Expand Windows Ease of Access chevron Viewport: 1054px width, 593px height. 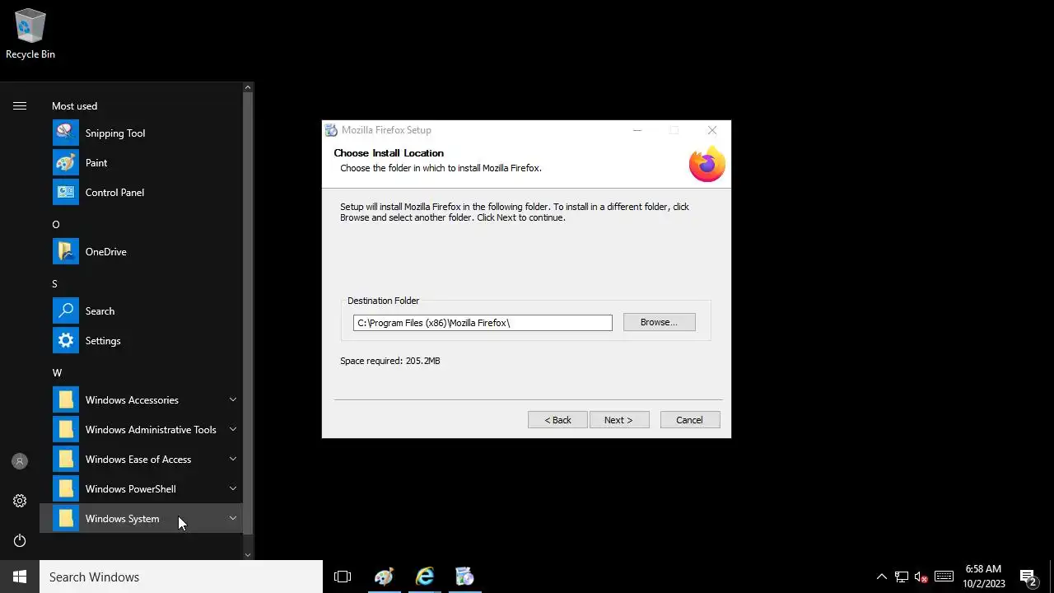pyautogui.click(x=233, y=460)
